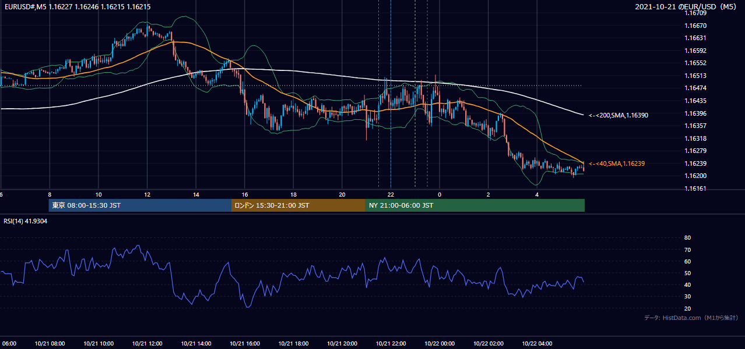Click price axis value 1.16435
The height and width of the screenshot is (349, 745).
click(696, 101)
